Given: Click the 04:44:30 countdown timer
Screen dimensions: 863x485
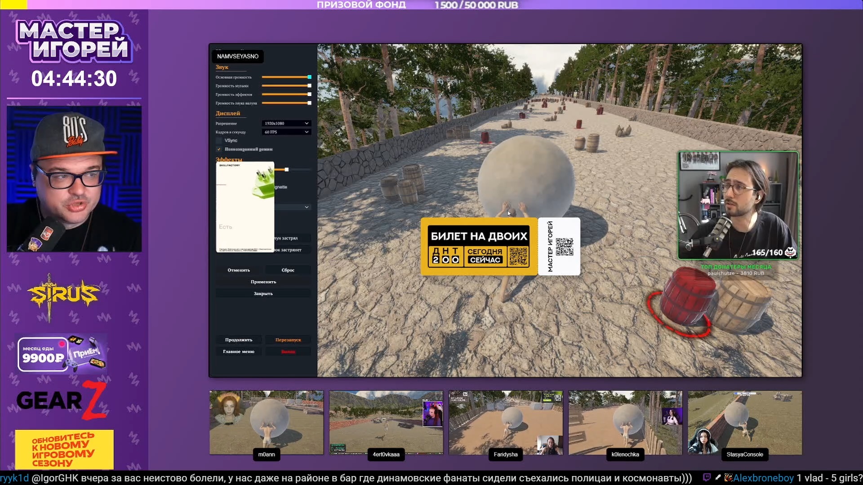Looking at the screenshot, I should point(74,79).
